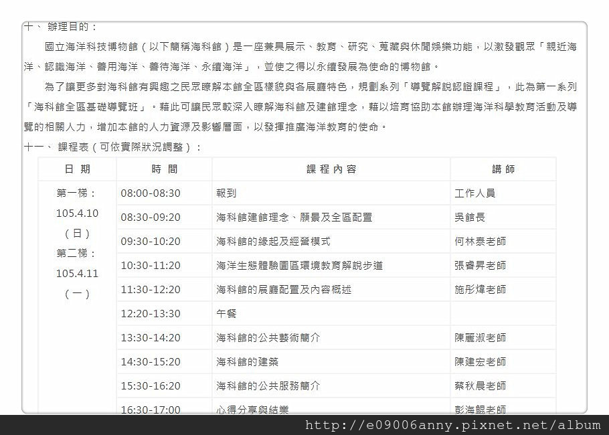Image resolution: width=609 pixels, height=435 pixels.
Task: Click 海科館的緣起及經營模式 cell
Action: (331, 241)
